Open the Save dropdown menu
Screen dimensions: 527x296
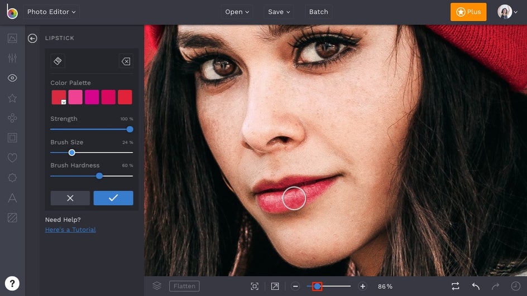point(279,12)
